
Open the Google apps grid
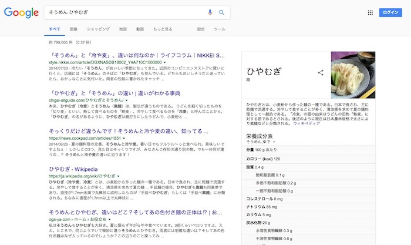(370, 12)
